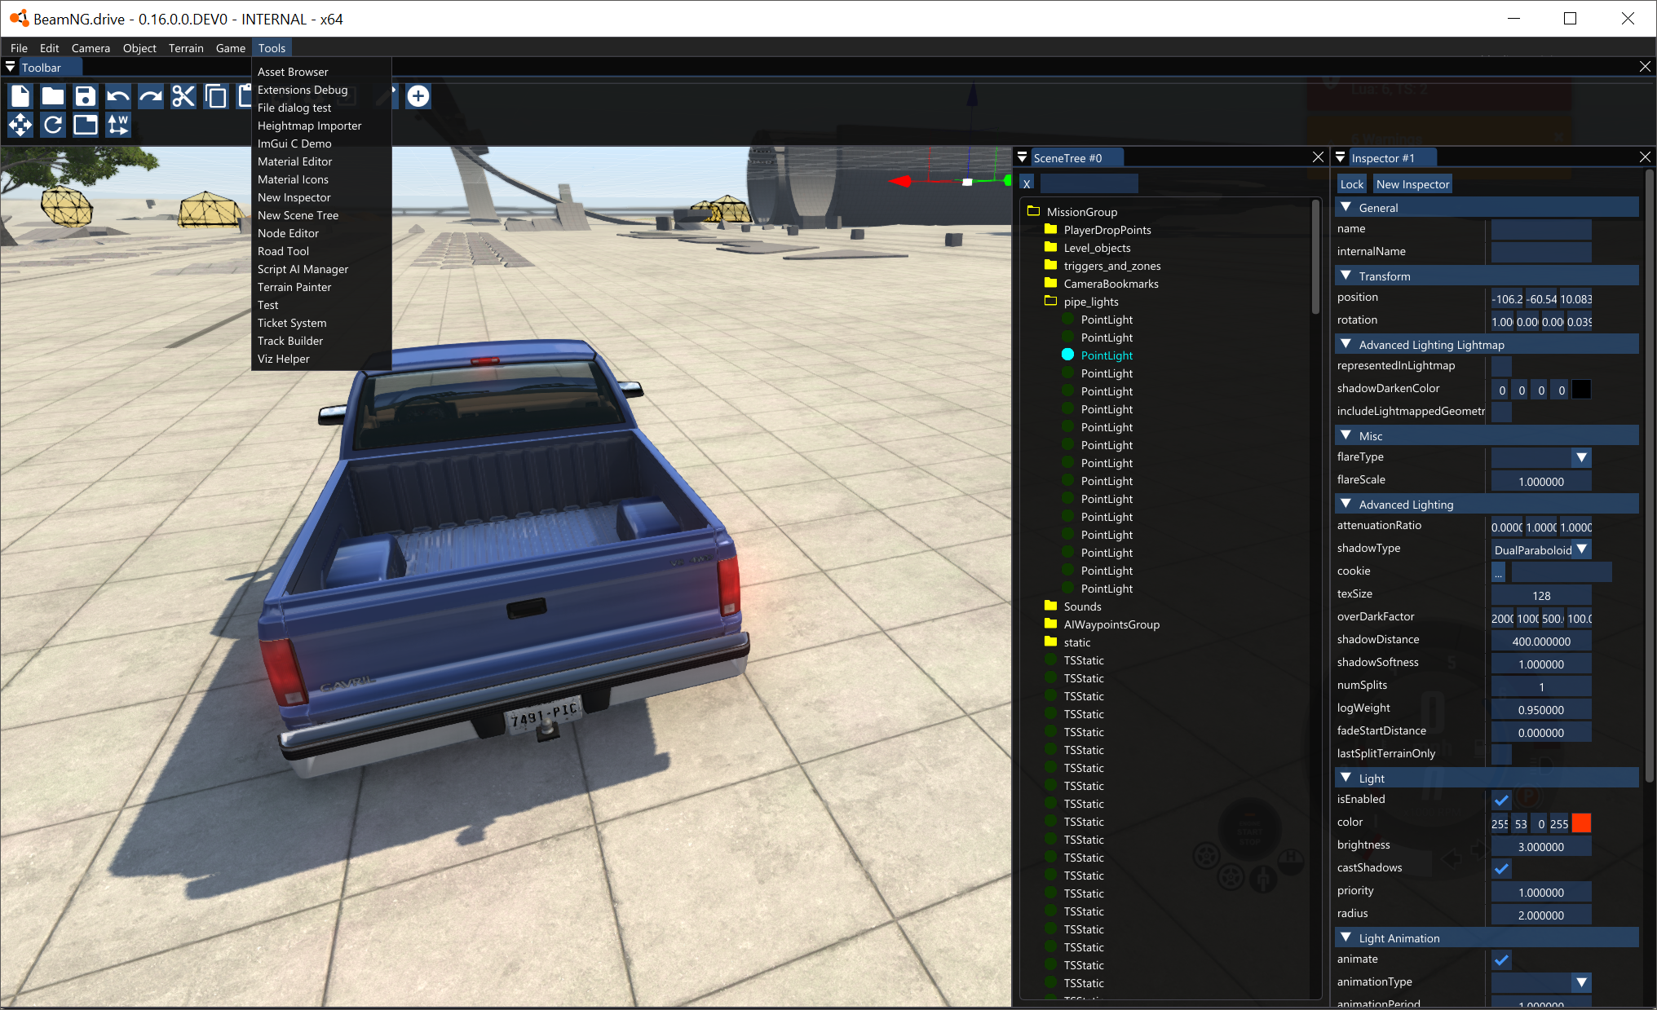
Task: Select the Scale rectangle tool icon
Action: 86,125
